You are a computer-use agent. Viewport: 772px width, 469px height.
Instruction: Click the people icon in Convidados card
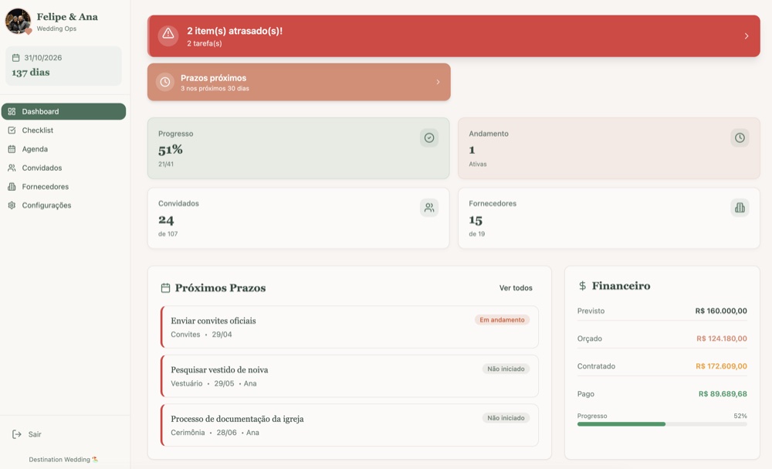point(429,208)
